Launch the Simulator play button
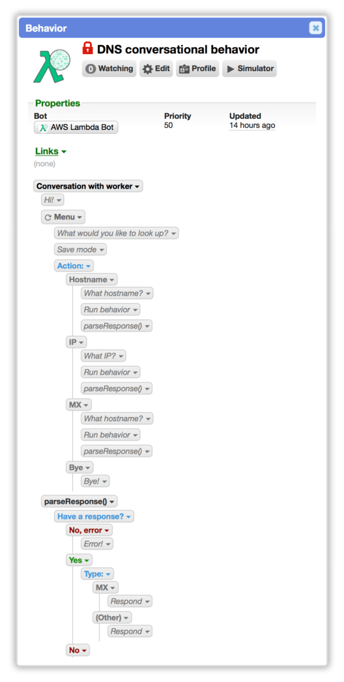This screenshot has height=682, width=344. coord(250,69)
